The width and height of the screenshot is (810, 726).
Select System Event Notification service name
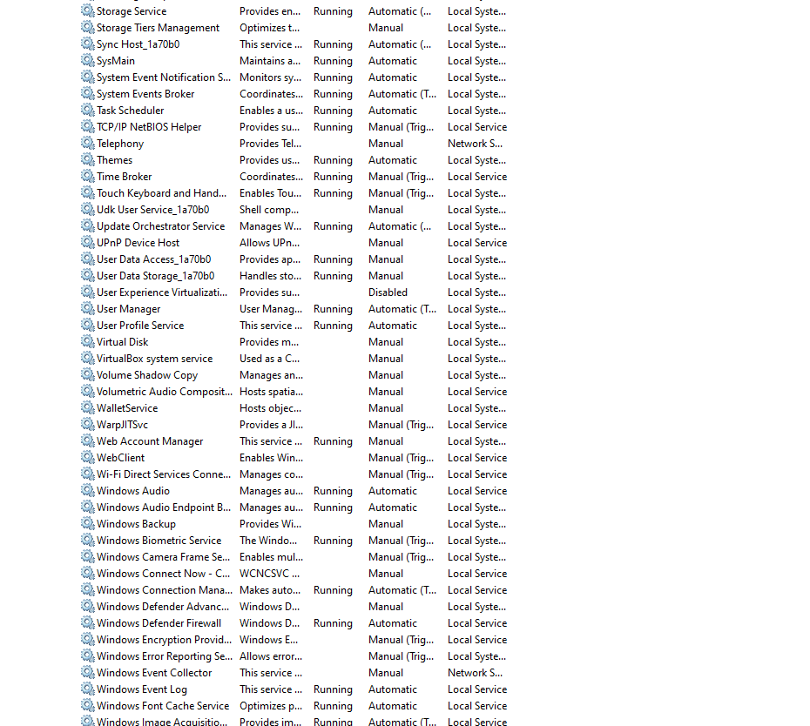164,77
